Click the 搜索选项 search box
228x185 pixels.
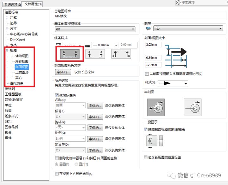tap(202, 3)
